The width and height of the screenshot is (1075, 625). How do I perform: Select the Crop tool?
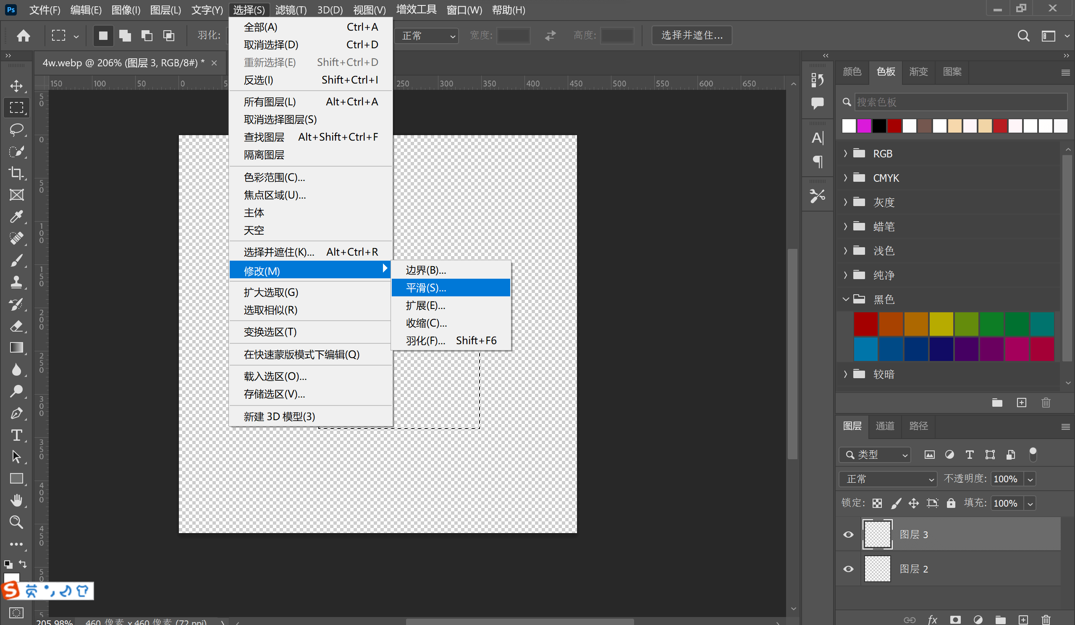pos(16,173)
